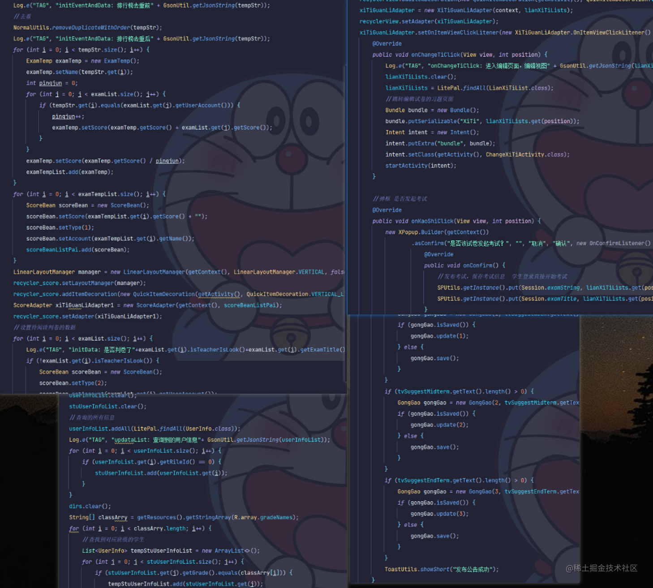Image resolution: width=653 pixels, height=588 pixels.
Task: Click "recyclerView.setAdapter(xiTiGuanLiAdapter);" line
Action: (x=429, y=21)
